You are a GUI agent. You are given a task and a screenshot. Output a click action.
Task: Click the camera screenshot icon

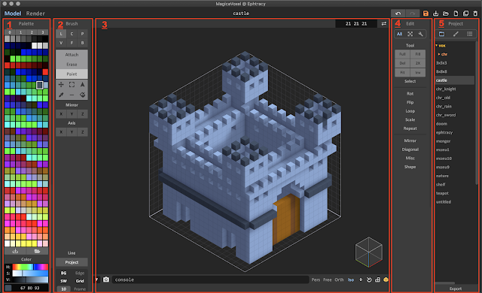(x=106, y=279)
